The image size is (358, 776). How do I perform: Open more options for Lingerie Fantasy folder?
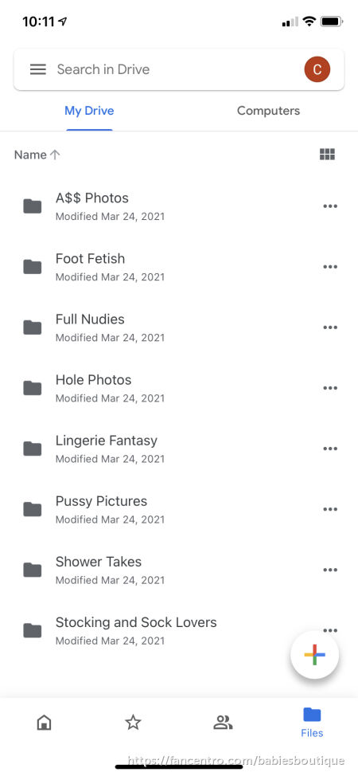pos(330,449)
